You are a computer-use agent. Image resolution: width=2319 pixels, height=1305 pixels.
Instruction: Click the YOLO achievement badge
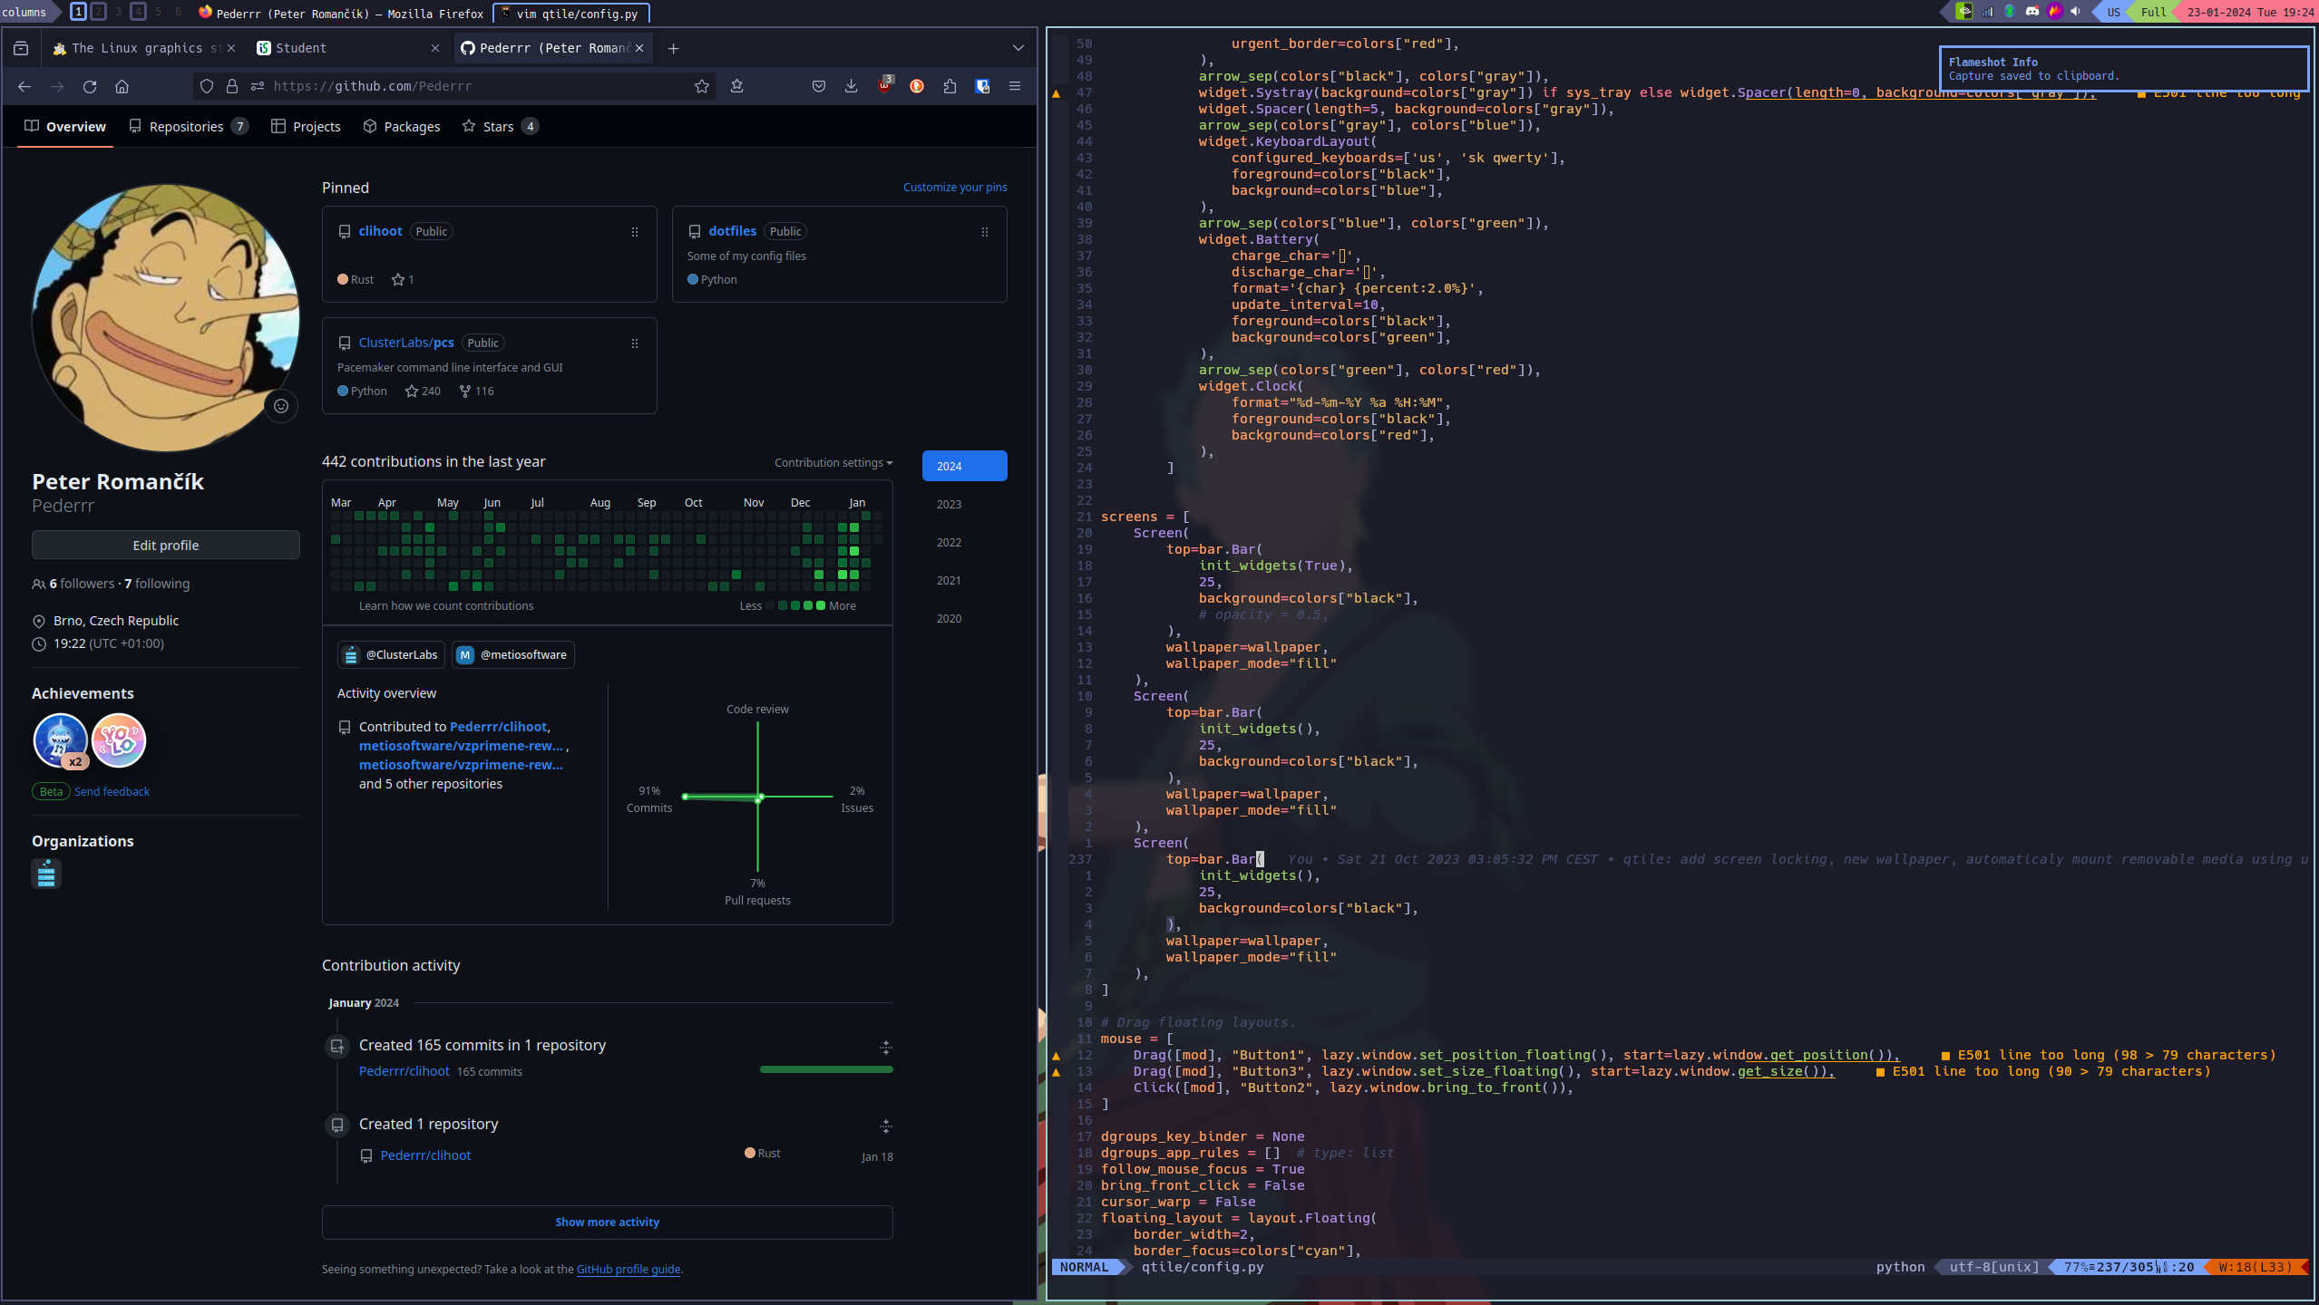[x=119, y=740]
